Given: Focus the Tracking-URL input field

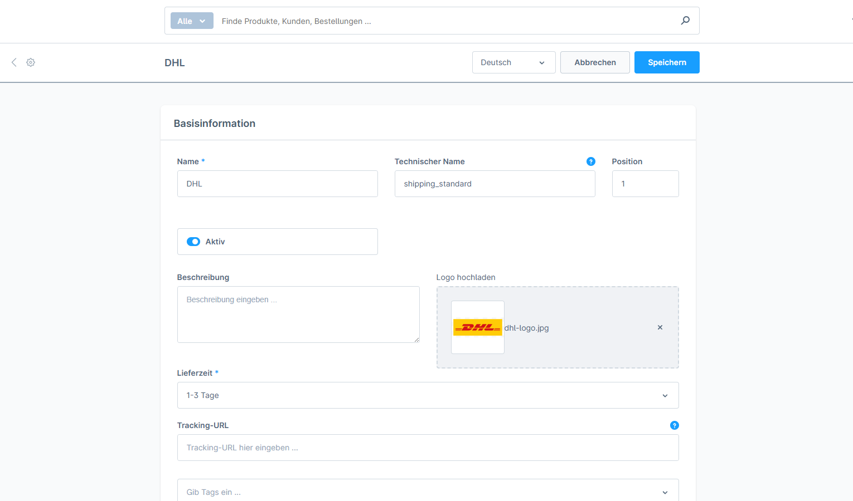Looking at the screenshot, I should (x=428, y=448).
